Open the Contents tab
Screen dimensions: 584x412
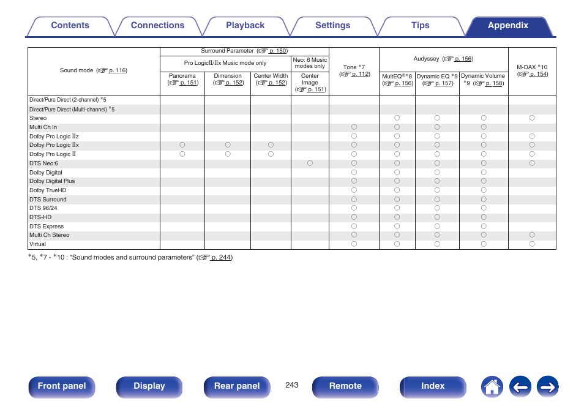point(70,26)
